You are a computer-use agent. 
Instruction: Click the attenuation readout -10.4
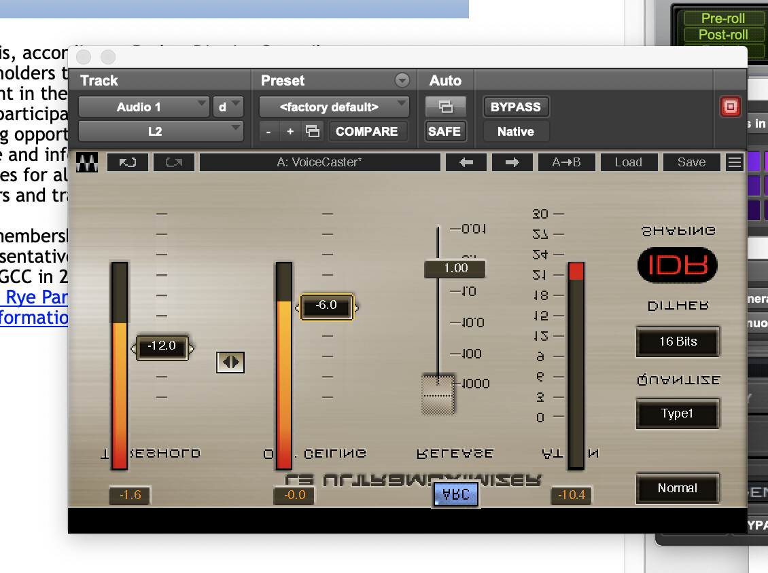tap(572, 495)
